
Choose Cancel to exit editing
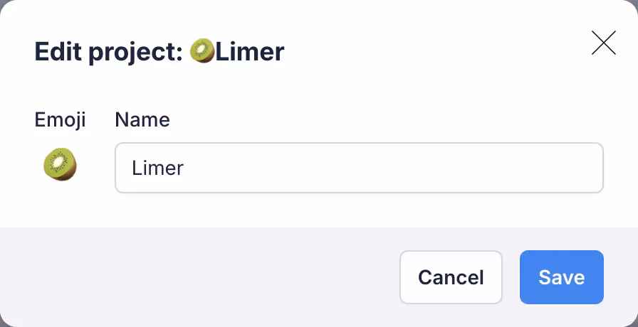[x=451, y=277]
